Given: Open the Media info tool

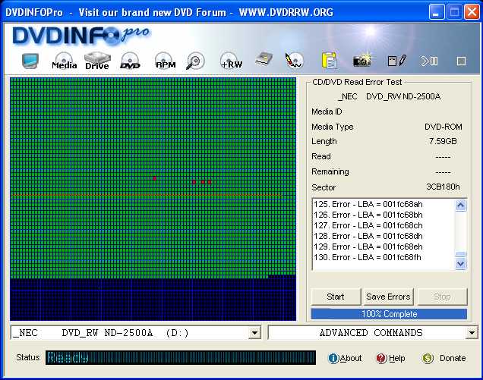Looking at the screenshot, I should [x=64, y=61].
